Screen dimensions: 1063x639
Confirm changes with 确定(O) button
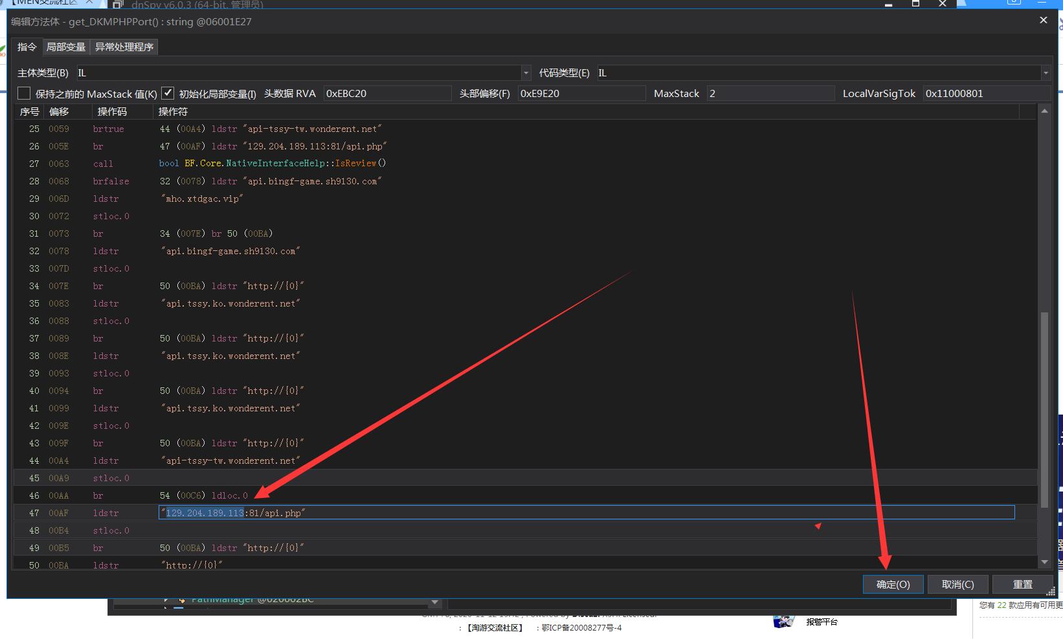tap(893, 584)
